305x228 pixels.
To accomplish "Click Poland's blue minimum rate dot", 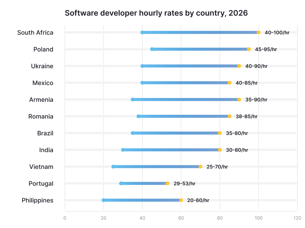I will [x=152, y=49].
